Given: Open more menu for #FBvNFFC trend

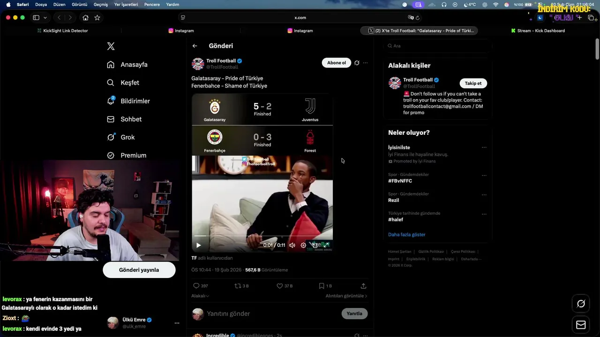Looking at the screenshot, I should (484, 176).
